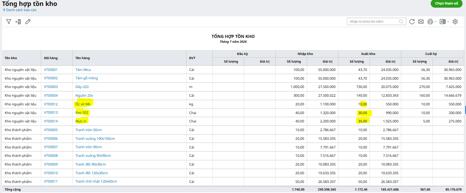Image resolution: width=466 pixels, height=193 pixels.
Task: Open the Tranh đôi 120x30cm item link
Action: click(92, 173)
